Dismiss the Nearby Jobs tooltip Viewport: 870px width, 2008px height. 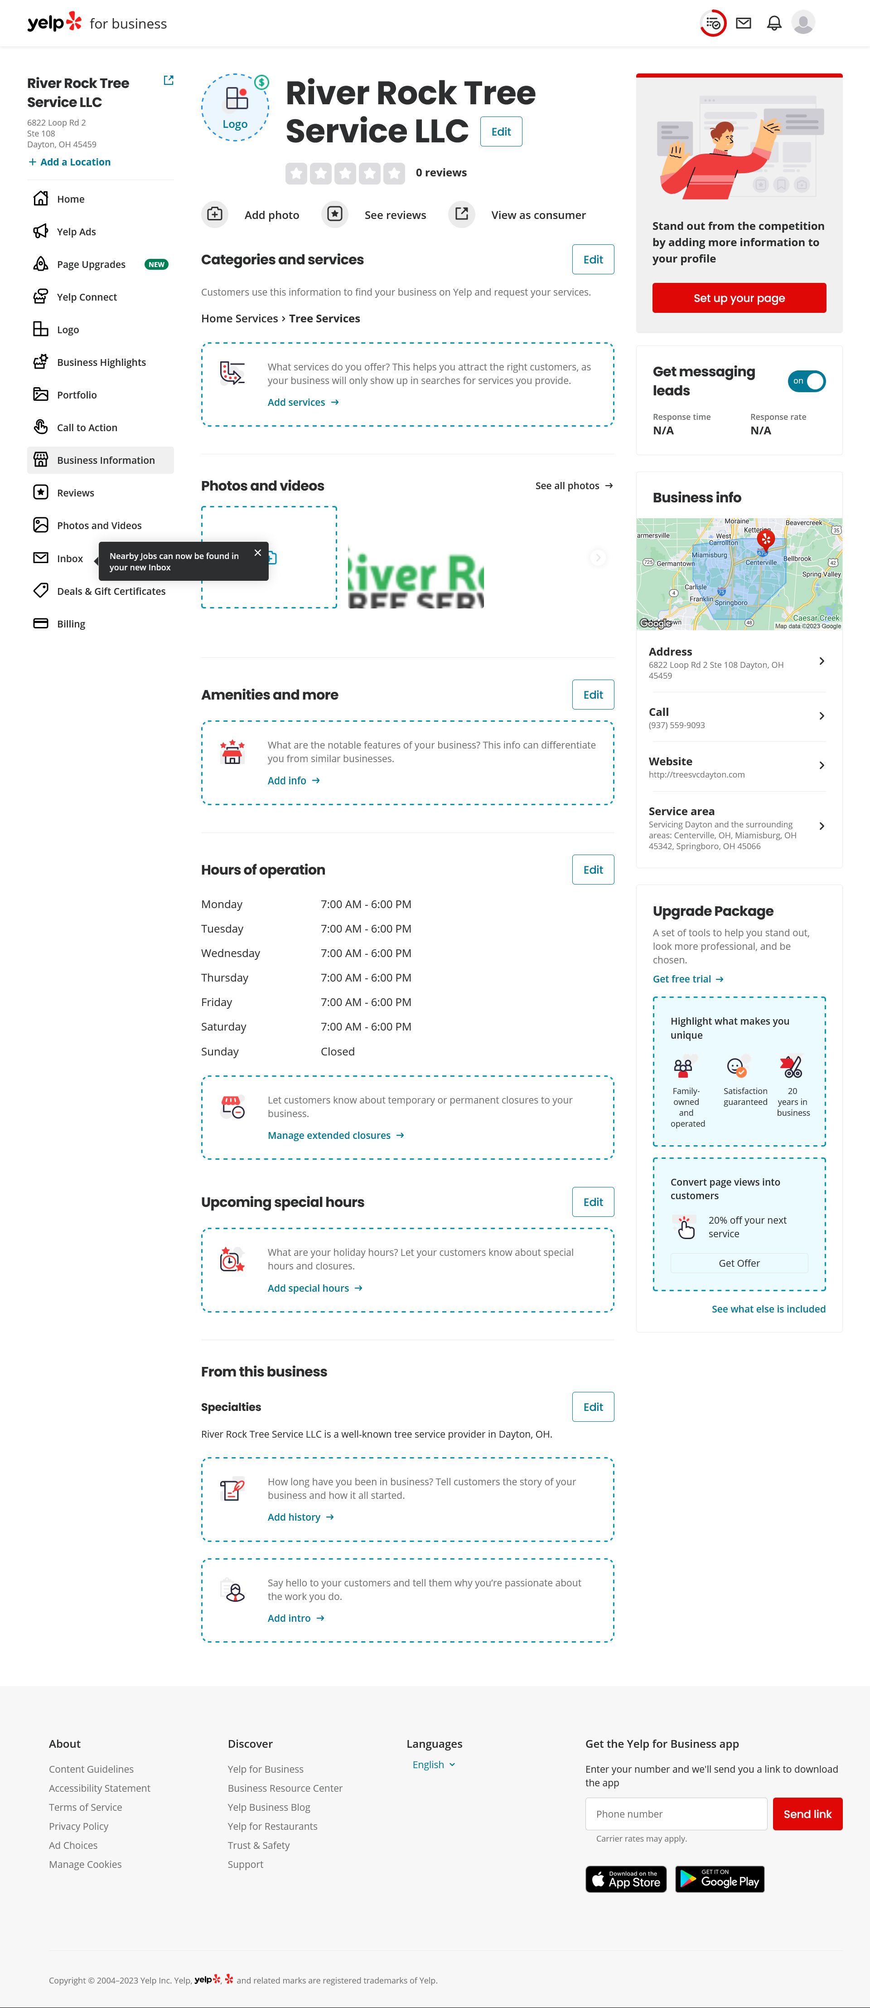point(258,553)
